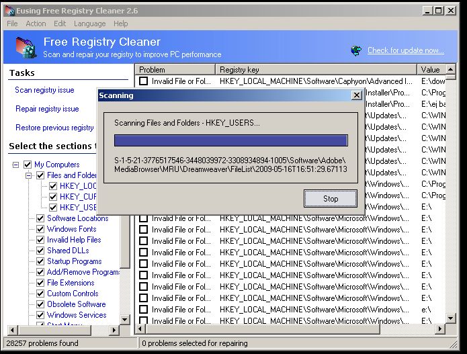Screen dimensions: 467x354
Task: Close the Scanning dialog
Action: [x=357, y=95]
